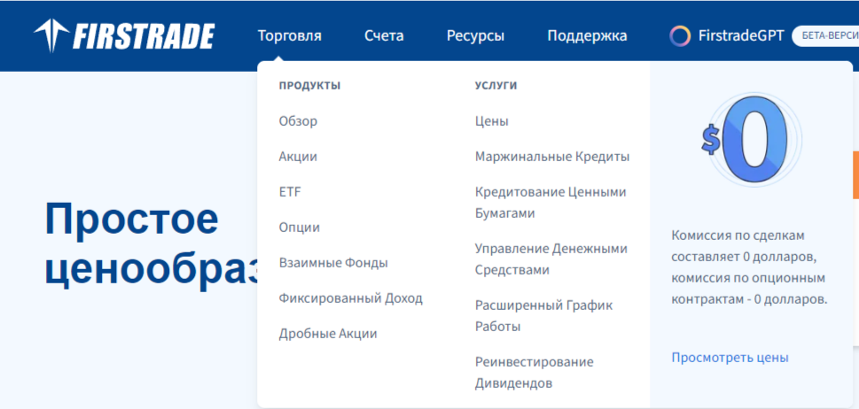The height and width of the screenshot is (409, 859).
Task: Select Обзор under Продукты
Action: [298, 120]
